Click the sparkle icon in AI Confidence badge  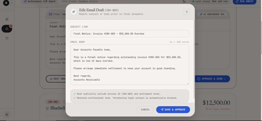click(201, 14)
